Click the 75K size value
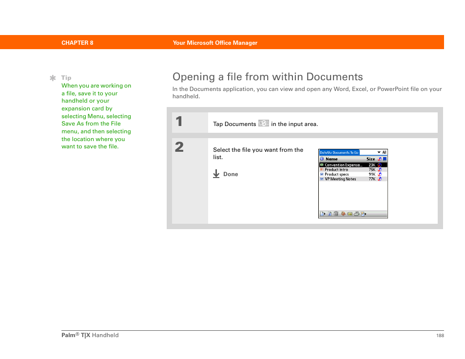465x359 pixels. (372, 170)
